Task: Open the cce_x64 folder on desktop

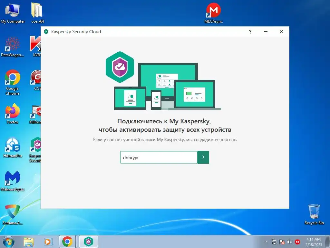Action: coord(37,13)
